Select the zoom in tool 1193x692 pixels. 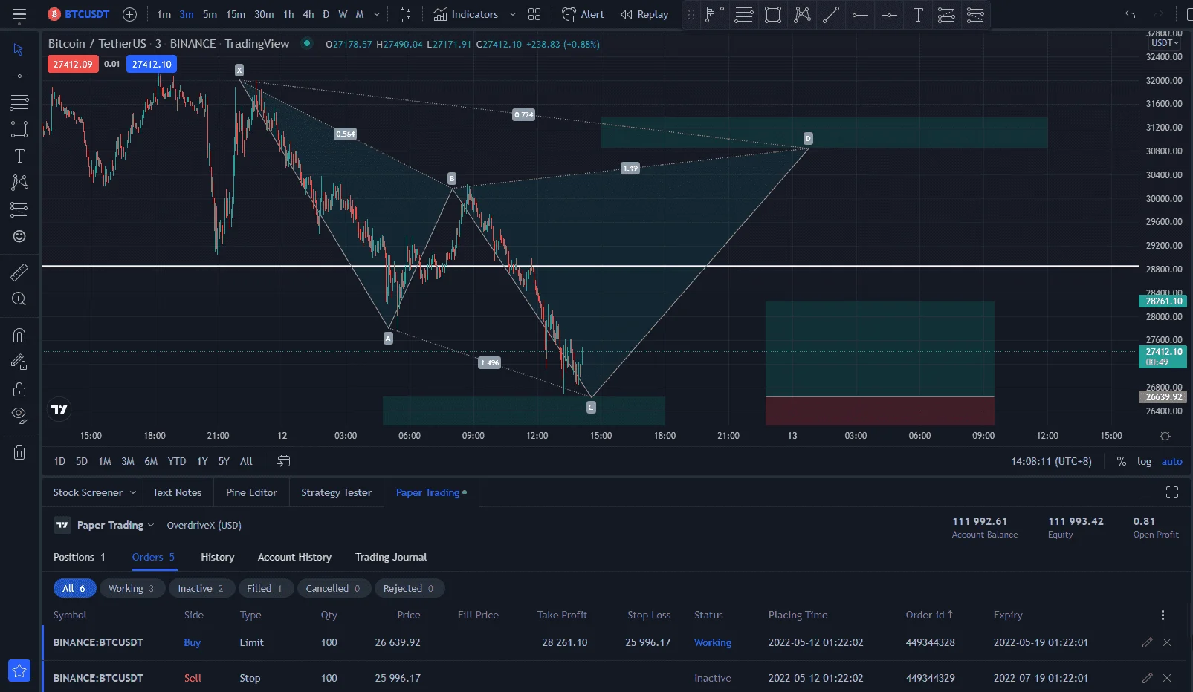pyautogui.click(x=19, y=299)
